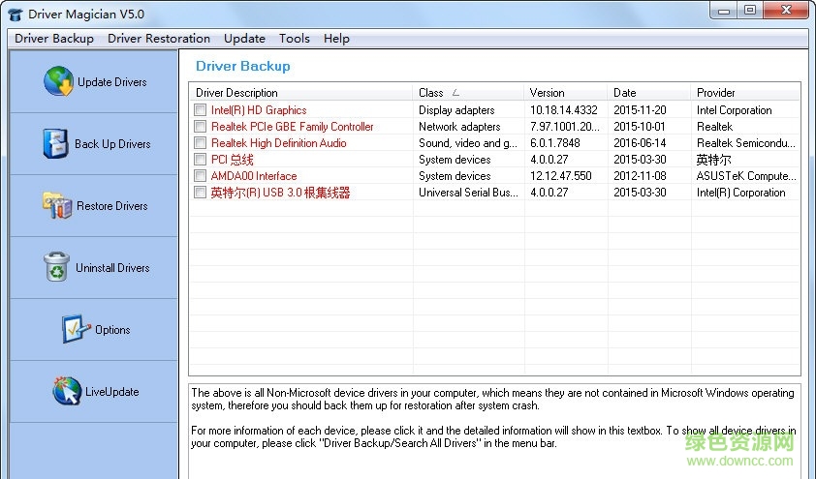Select the Realtek PCIe GBE Family Controller name
The width and height of the screenshot is (816, 479).
292,126
